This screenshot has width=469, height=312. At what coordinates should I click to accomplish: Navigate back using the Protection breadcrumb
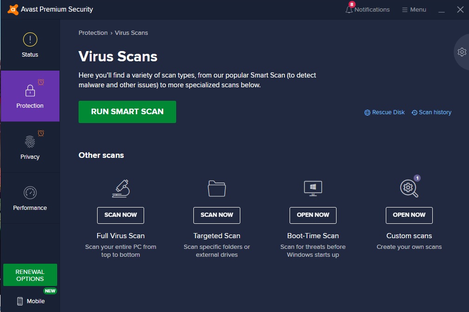tap(93, 32)
